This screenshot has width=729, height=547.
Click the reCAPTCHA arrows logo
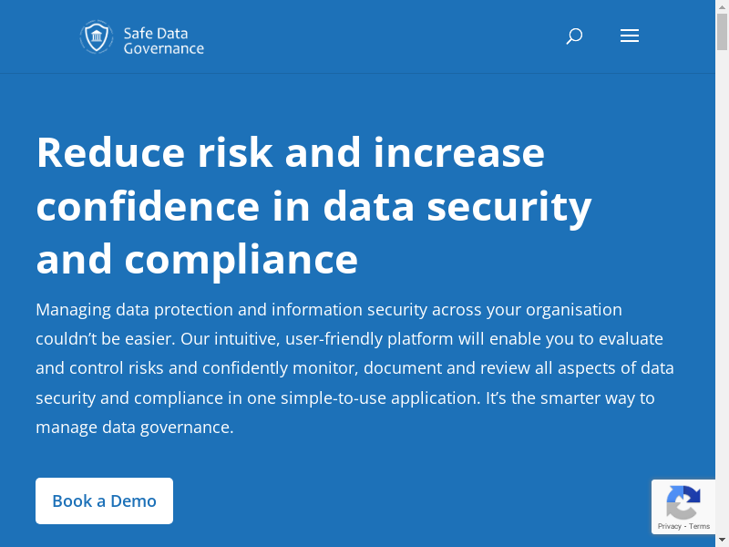[683, 502]
